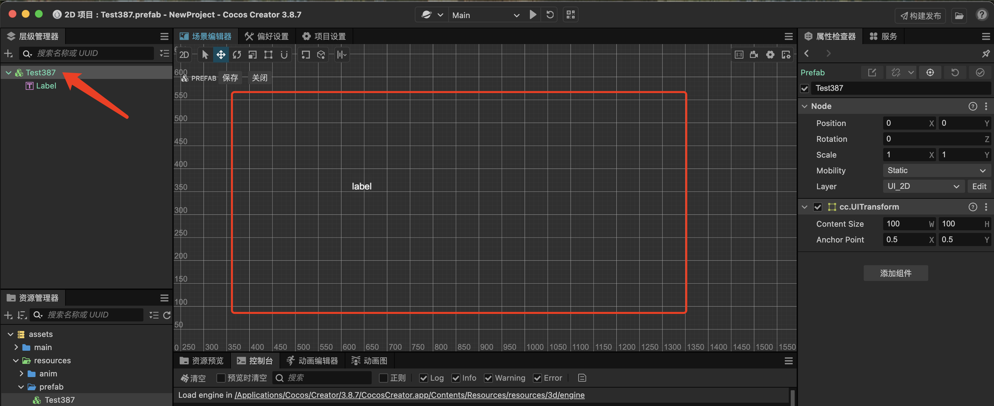
Task: Click the 保存 prefab button
Action: click(x=230, y=78)
